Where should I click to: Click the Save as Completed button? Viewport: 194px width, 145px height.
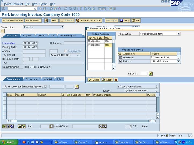pos(89,20)
